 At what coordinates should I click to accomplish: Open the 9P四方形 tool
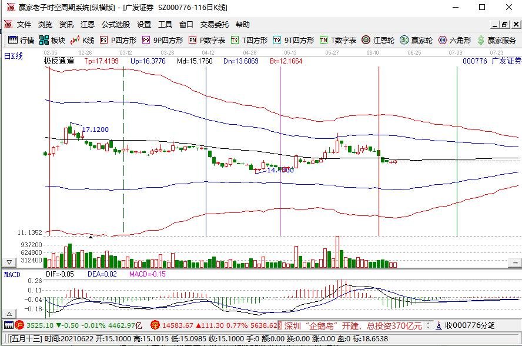coord(162,41)
